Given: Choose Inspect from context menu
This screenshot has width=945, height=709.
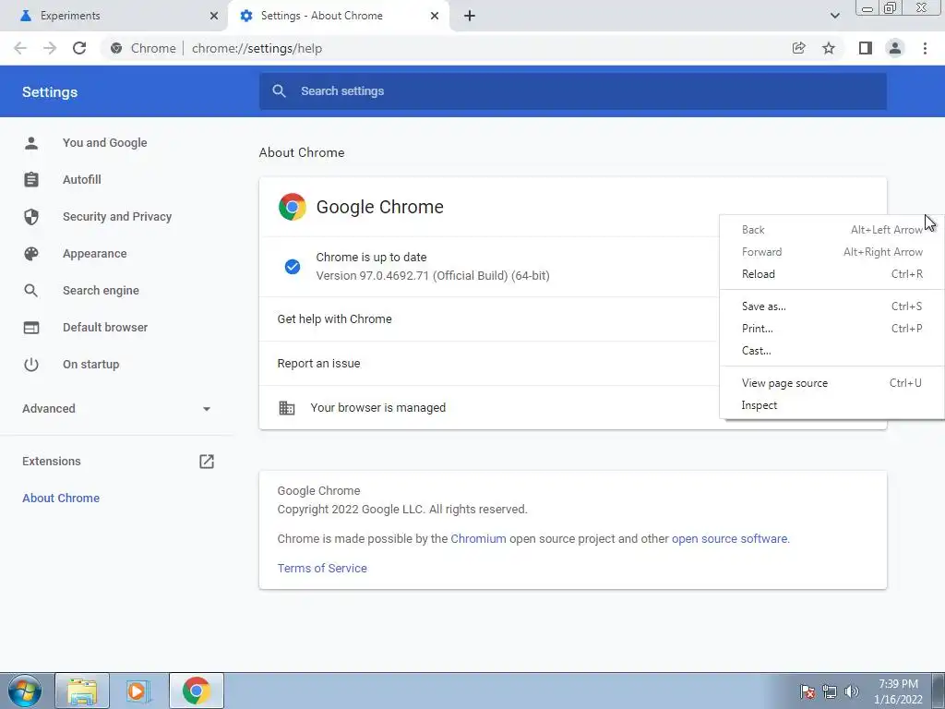Looking at the screenshot, I should [x=831, y=405].
